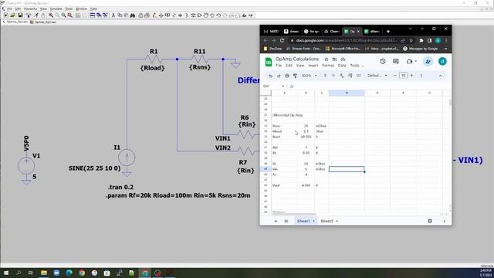Add a new sheet with the plus button

276,222
